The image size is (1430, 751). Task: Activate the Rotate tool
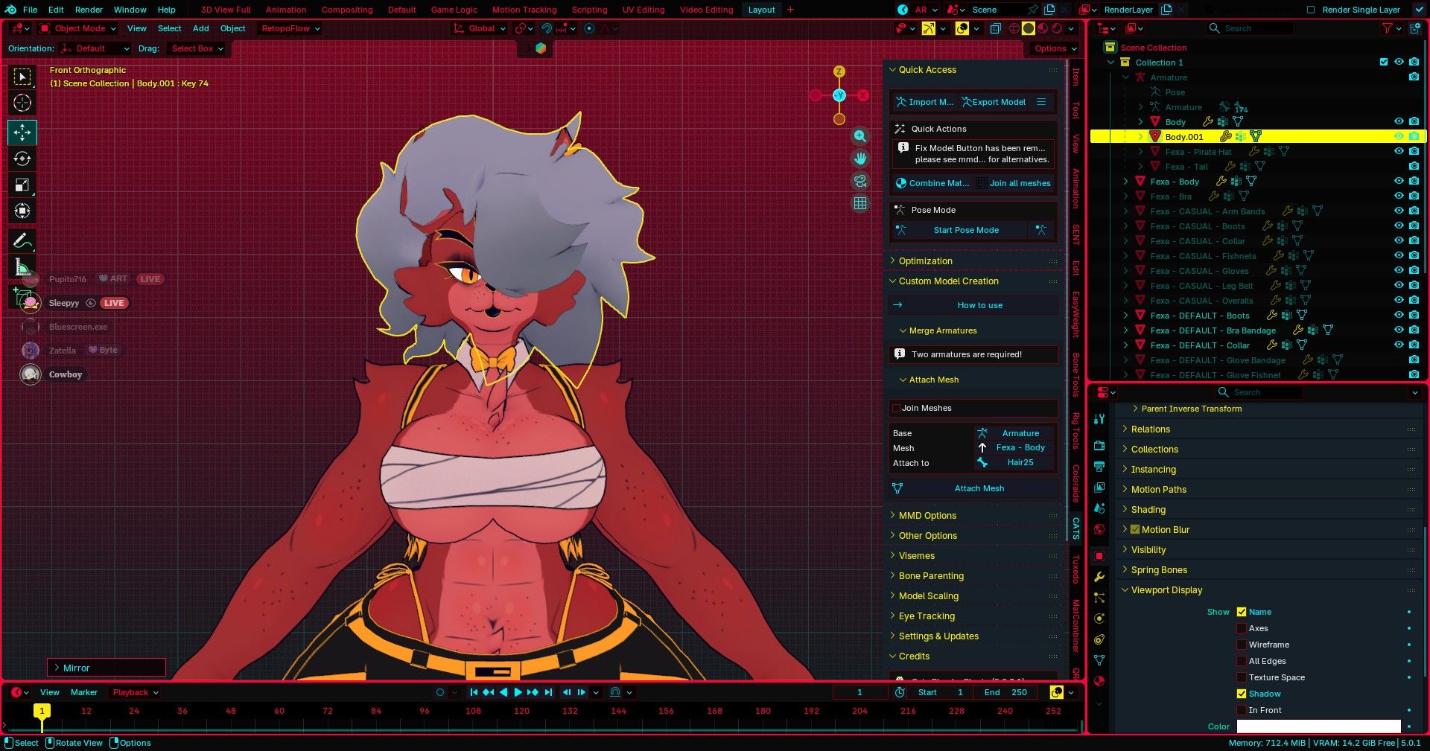22,159
